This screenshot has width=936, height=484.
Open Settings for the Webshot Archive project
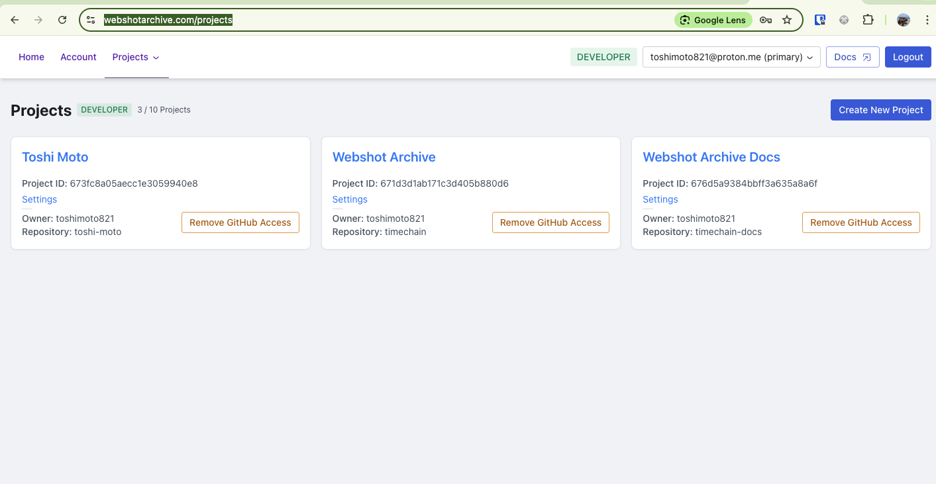(x=350, y=199)
